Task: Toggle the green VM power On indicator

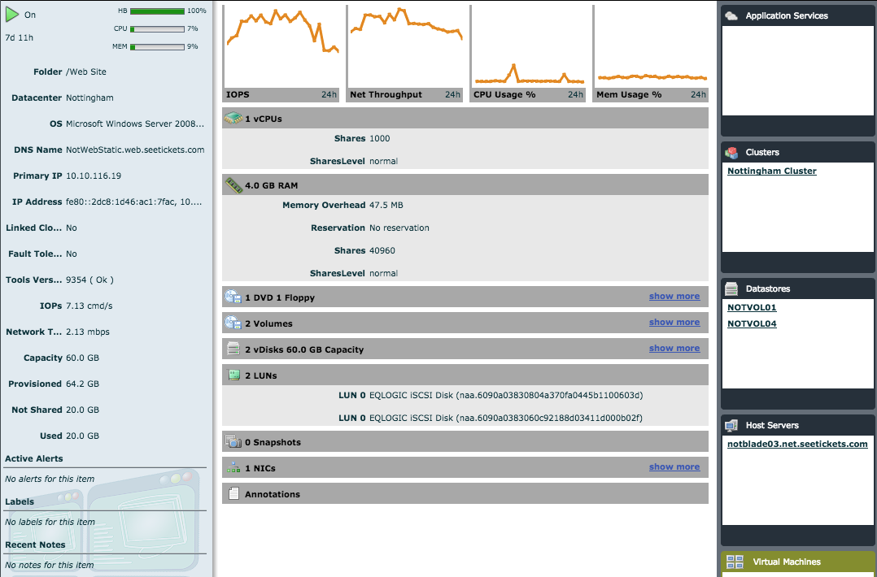Action: [x=11, y=13]
